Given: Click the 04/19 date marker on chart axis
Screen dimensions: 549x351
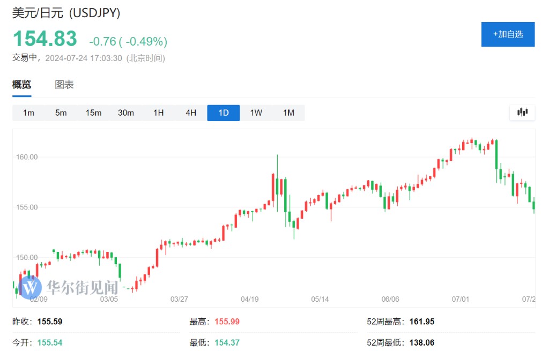Looking at the screenshot, I should [x=249, y=299].
